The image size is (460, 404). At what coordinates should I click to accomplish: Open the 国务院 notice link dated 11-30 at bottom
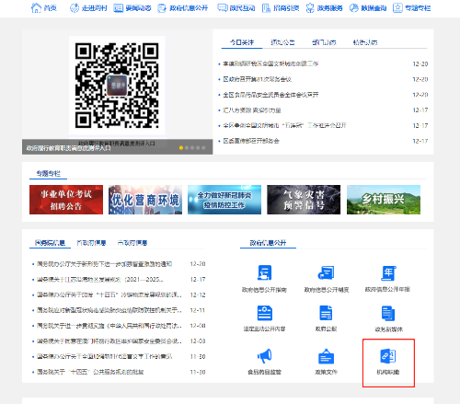90,372
